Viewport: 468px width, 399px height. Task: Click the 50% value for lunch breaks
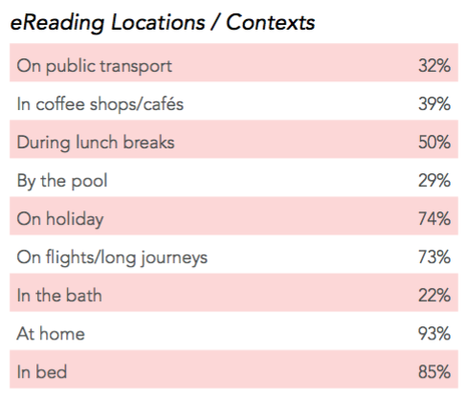[x=435, y=142]
